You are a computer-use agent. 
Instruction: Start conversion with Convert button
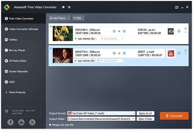click(x=174, y=116)
